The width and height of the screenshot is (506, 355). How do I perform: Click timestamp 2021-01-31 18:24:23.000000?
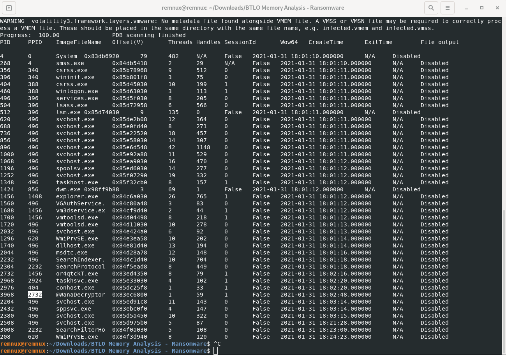326,337
